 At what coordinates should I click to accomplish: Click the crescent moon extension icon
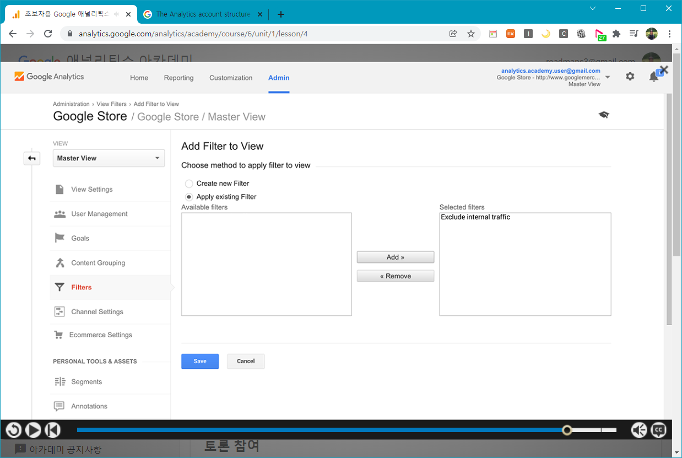click(546, 34)
